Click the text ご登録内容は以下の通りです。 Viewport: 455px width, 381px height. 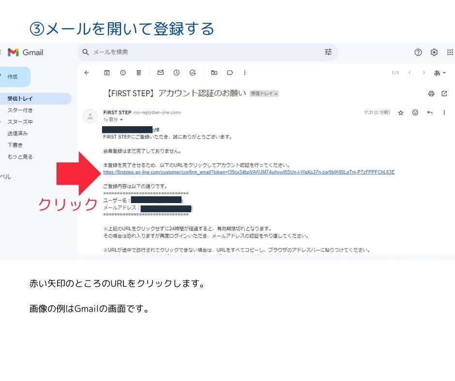[x=135, y=186]
